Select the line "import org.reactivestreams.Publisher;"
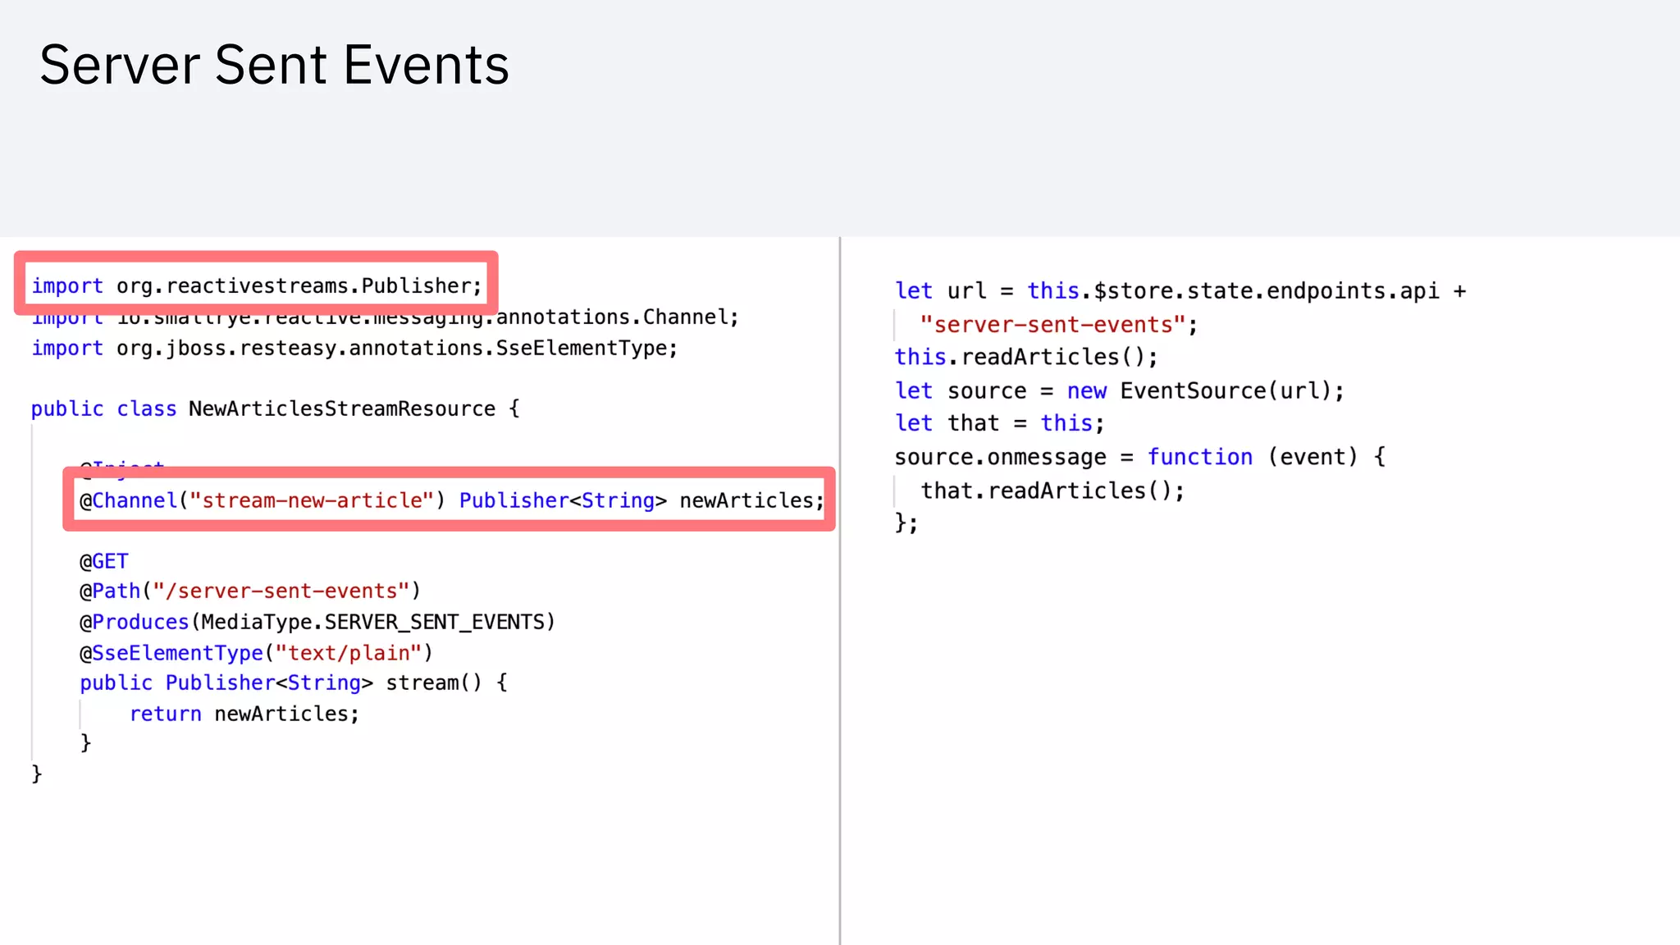This screenshot has width=1680, height=945. 257,285
